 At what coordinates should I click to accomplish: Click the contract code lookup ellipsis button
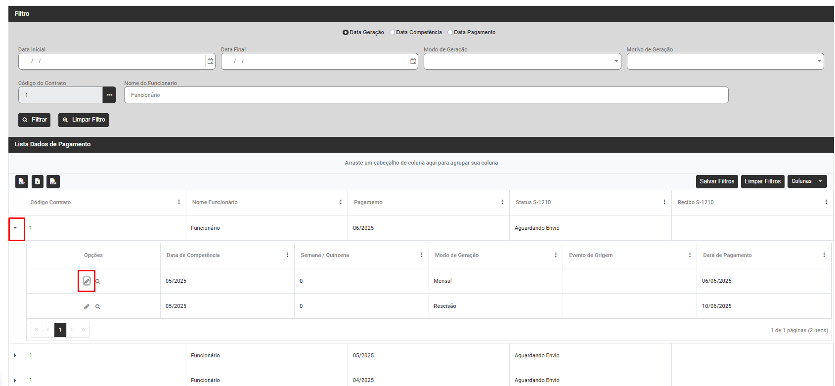pos(109,95)
